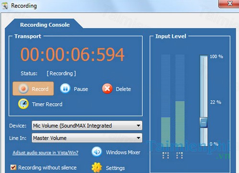Click the 0 % level label

coord(214,144)
